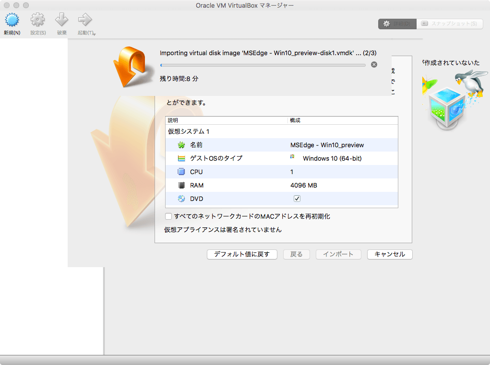Click the 名前 label in the table

(x=196, y=145)
